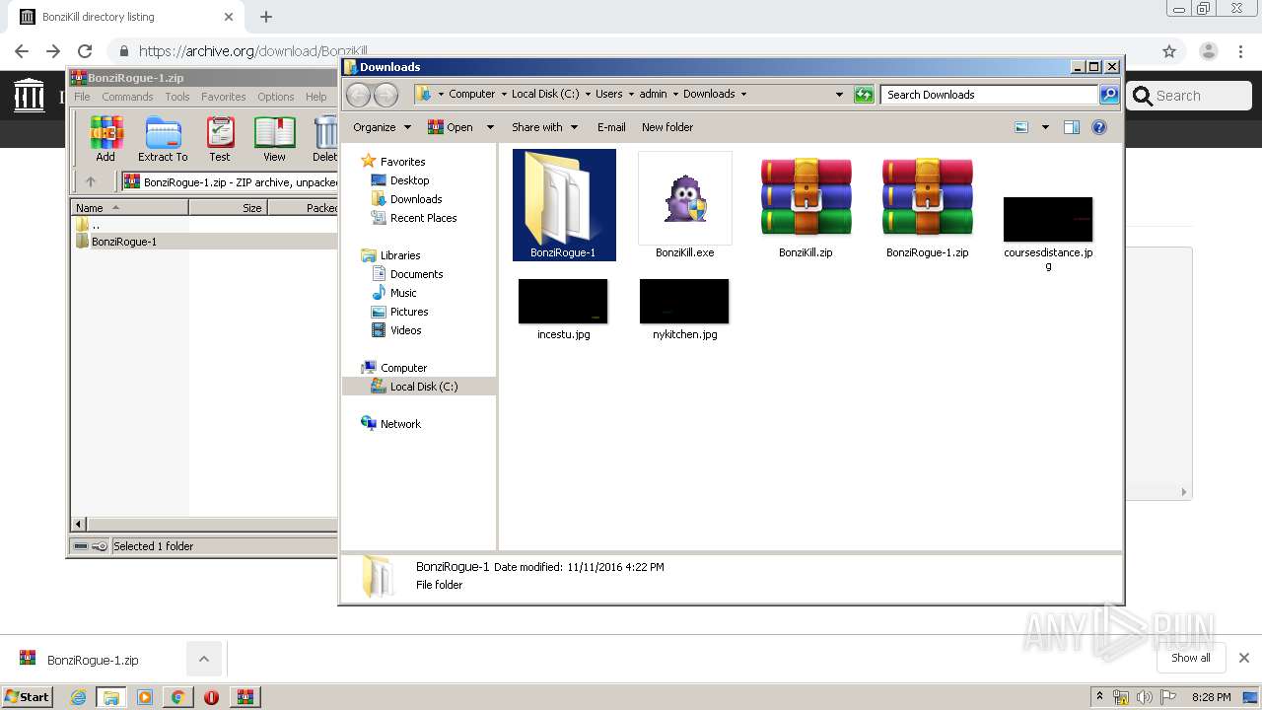Bookmark this page with star icon
The image size is (1262, 710).
click(1169, 51)
